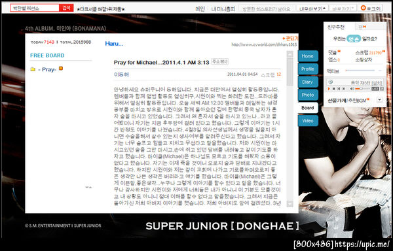Screen dimensions: 393x251
Task: Click the Haru... minihompy title
Action: 114,44
